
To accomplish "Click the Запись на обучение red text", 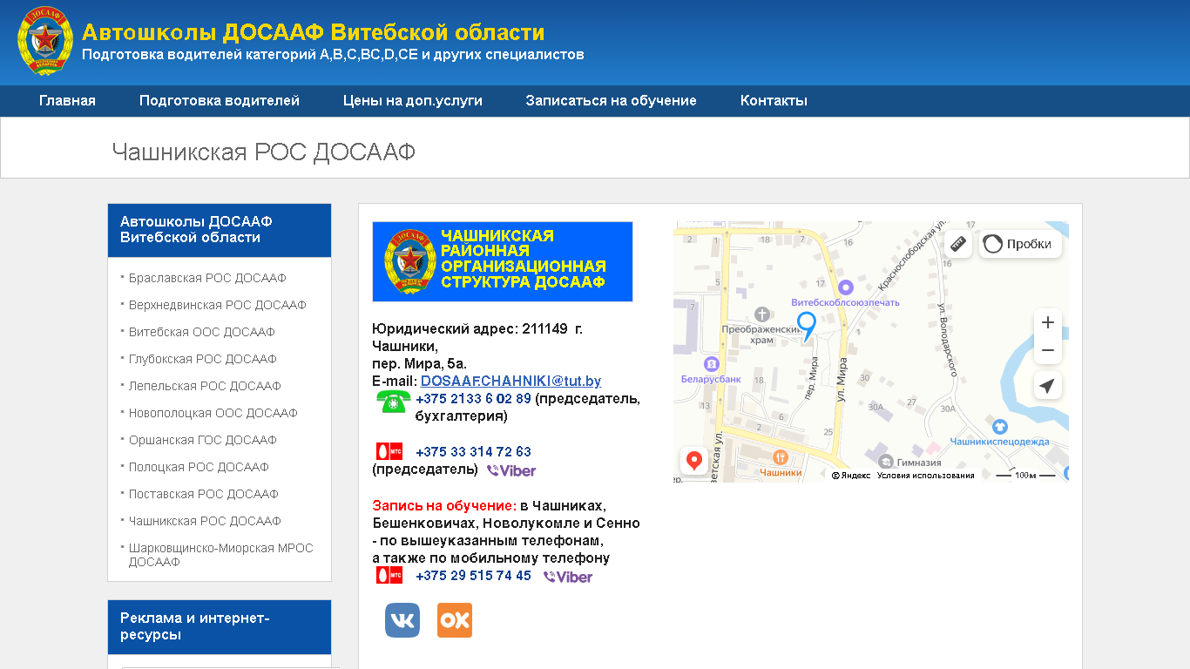I will click(x=444, y=505).
